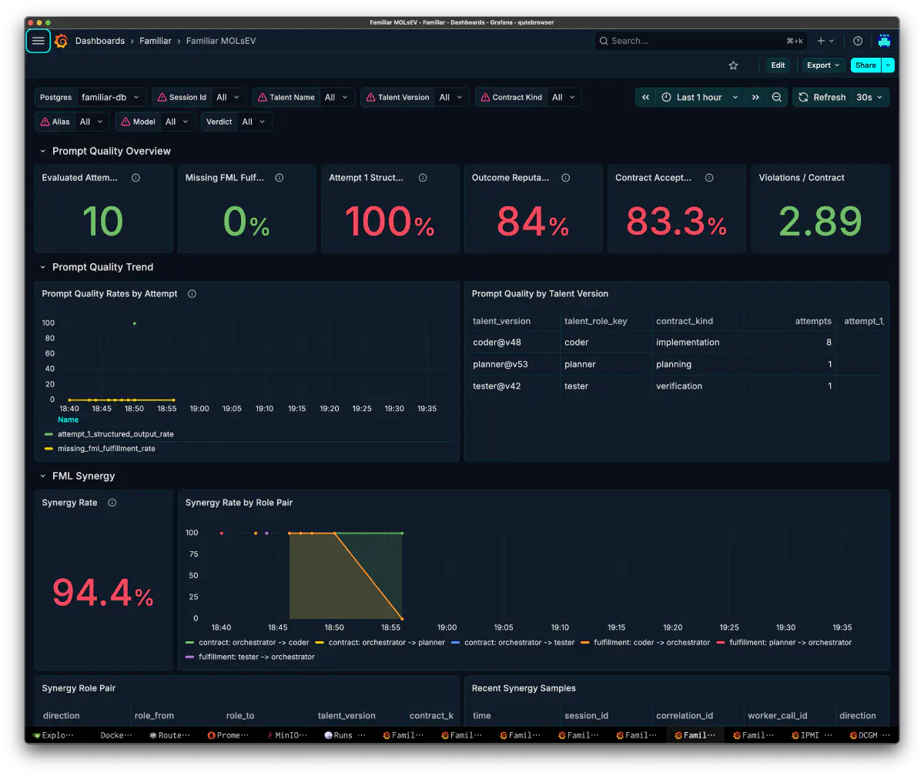
Task: Click the magnifier icon in search bar
Action: click(x=604, y=41)
